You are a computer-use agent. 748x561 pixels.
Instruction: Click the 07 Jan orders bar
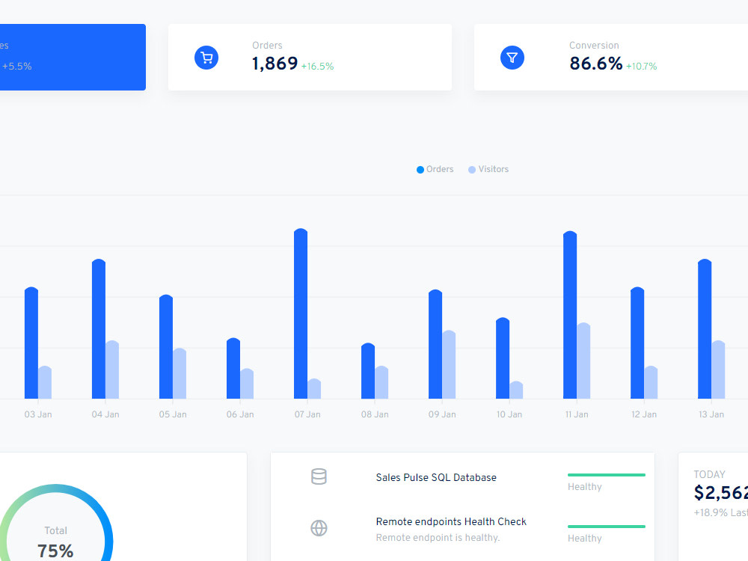[x=301, y=313]
